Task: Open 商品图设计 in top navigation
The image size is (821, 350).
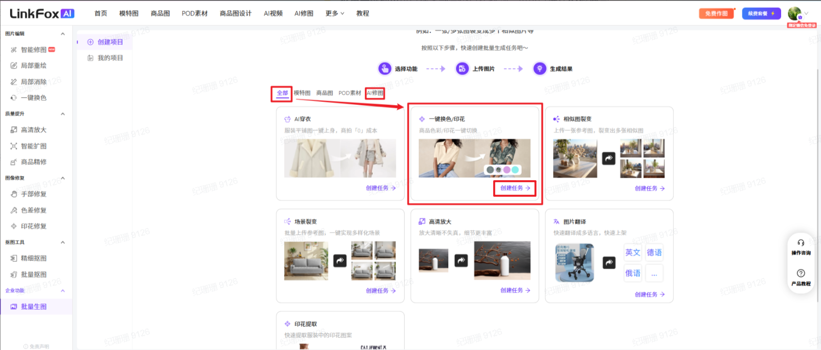Action: point(236,14)
